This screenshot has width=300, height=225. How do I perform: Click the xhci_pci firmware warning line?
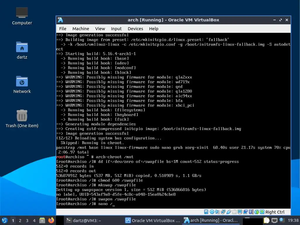125,105
